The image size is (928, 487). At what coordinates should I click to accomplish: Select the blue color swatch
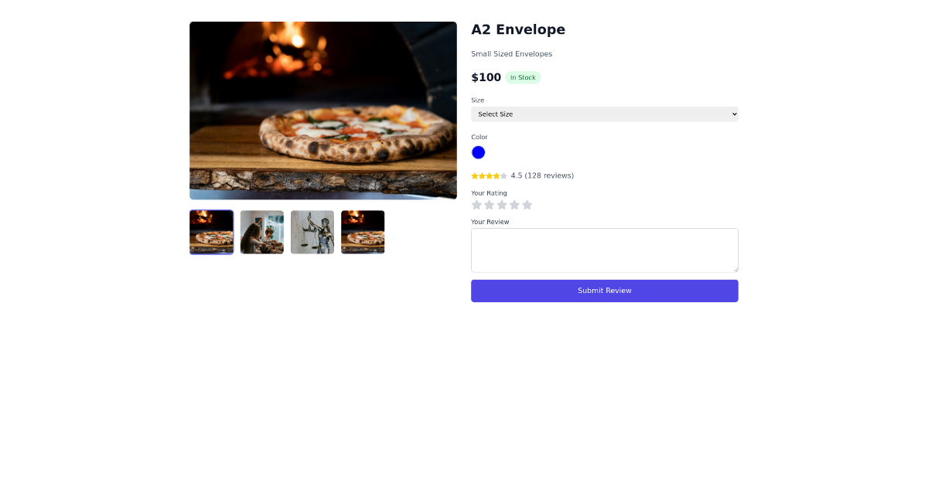coord(478,152)
